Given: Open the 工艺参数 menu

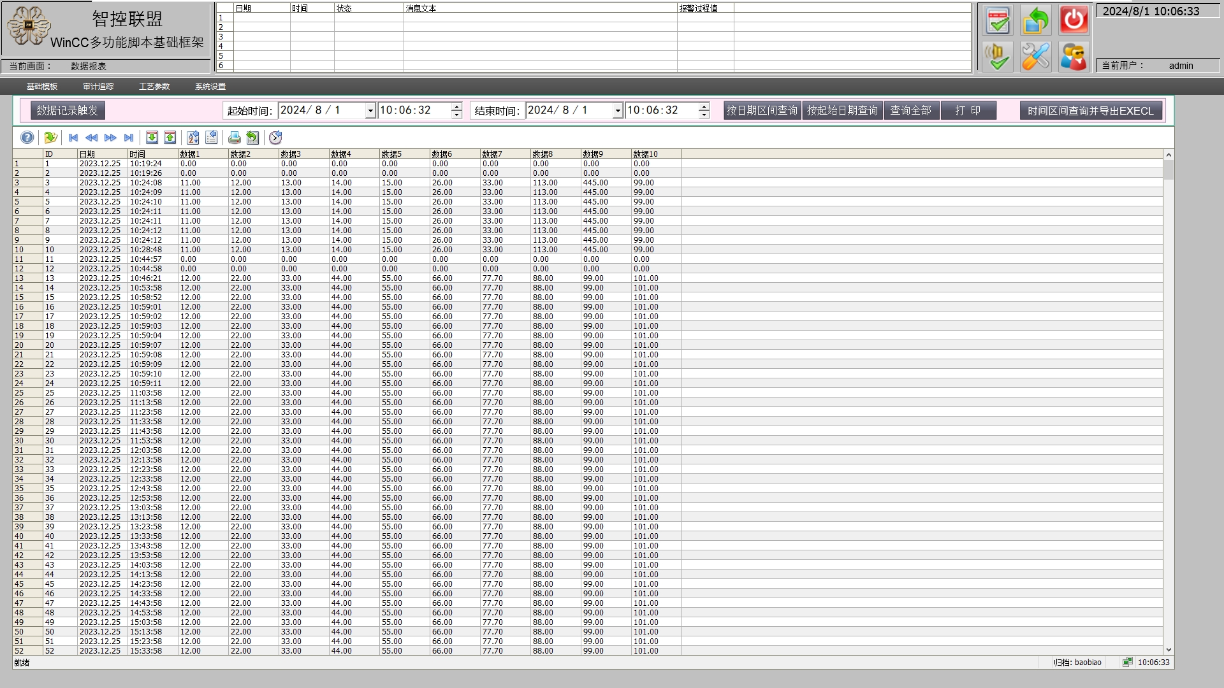Looking at the screenshot, I should [154, 87].
